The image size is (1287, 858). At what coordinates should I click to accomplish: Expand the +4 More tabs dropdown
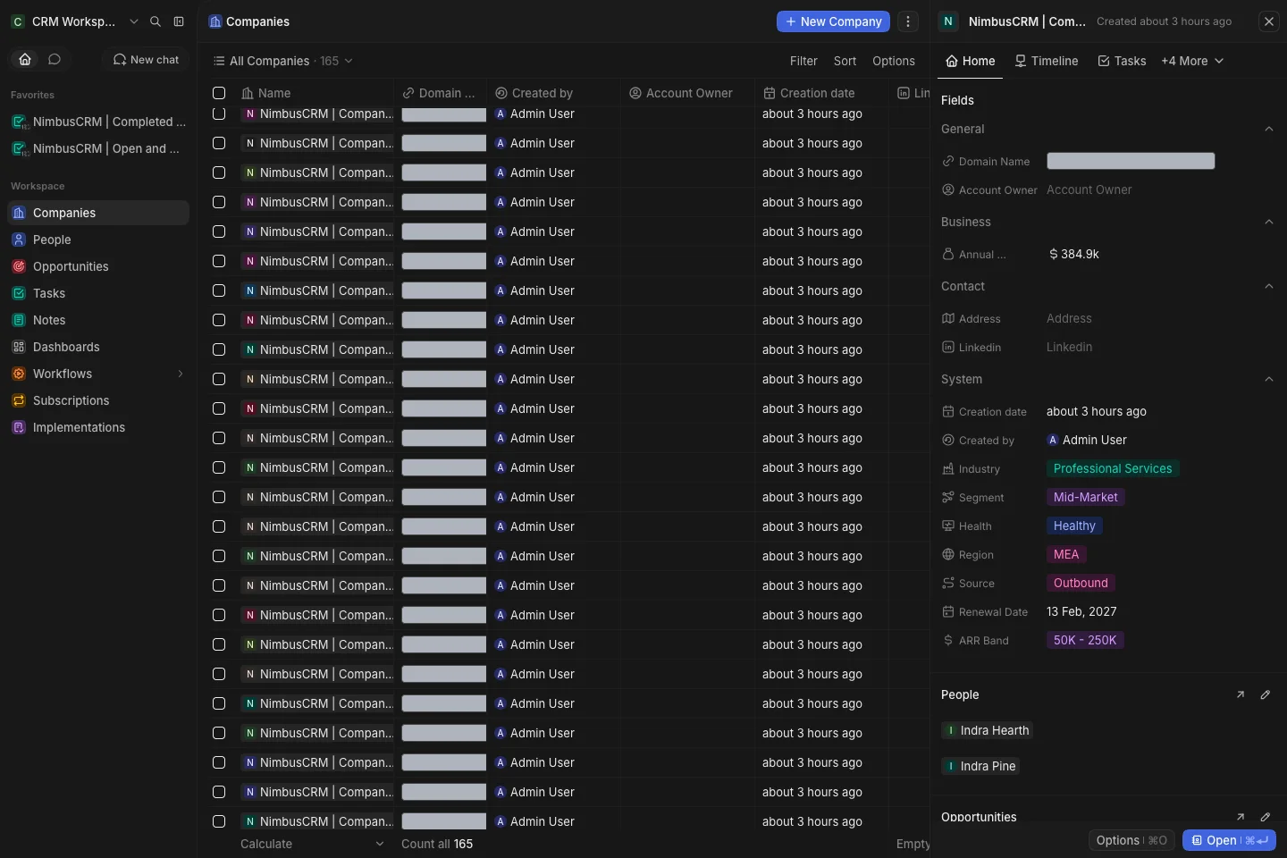1192,61
